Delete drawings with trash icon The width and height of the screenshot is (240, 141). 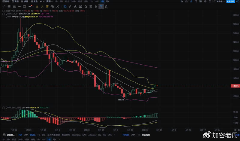[106, 7]
